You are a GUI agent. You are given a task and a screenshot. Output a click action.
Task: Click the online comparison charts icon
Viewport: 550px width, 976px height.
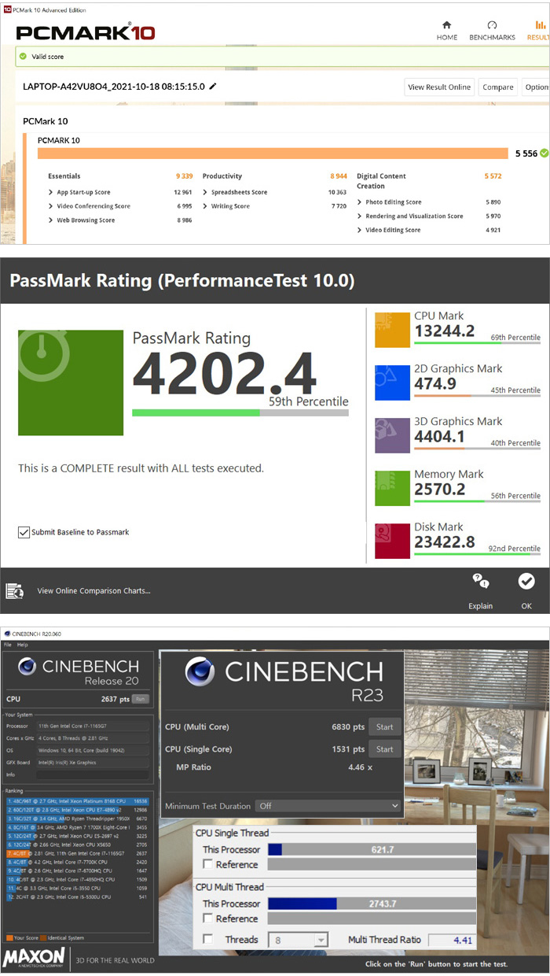15,590
